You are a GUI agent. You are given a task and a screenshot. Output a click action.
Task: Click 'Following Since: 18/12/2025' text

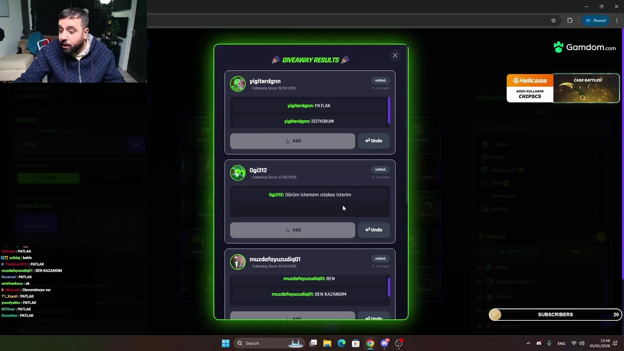point(273,88)
